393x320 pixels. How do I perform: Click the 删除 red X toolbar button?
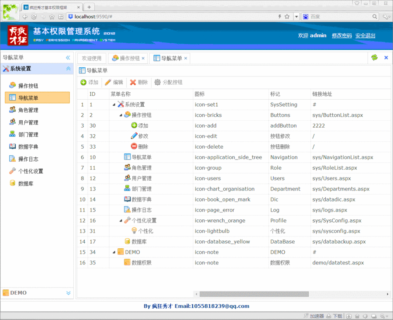[x=139, y=82]
